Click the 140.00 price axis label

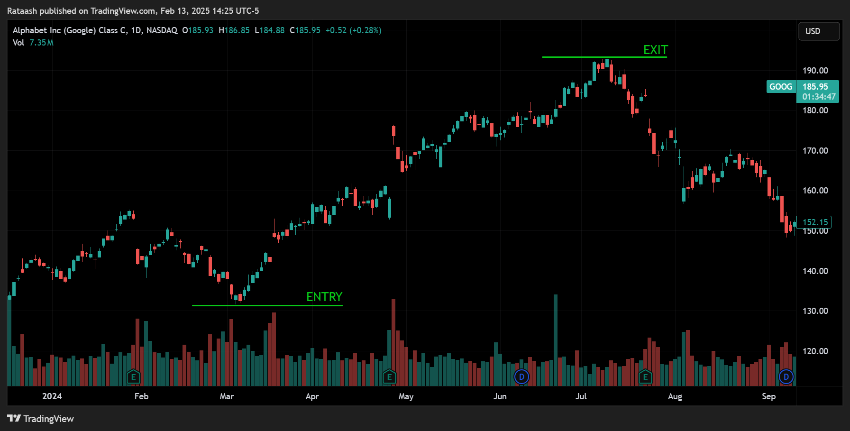pos(815,271)
